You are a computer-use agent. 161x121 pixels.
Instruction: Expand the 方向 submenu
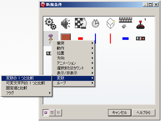[73, 58]
